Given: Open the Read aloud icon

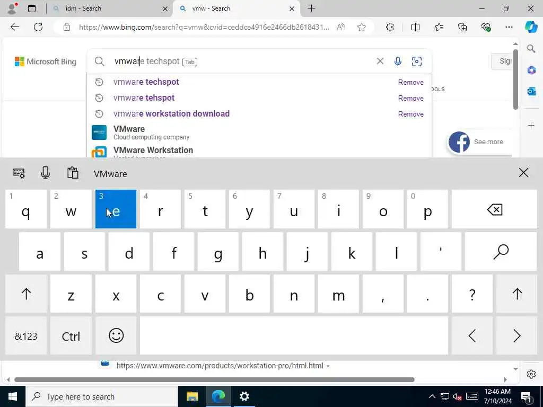Looking at the screenshot, I should [x=340, y=27].
